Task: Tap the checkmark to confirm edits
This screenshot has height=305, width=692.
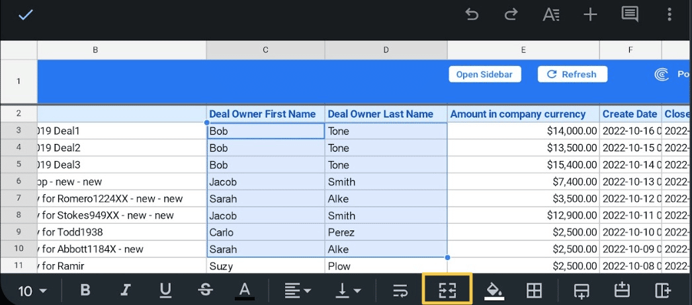Action: [x=25, y=15]
